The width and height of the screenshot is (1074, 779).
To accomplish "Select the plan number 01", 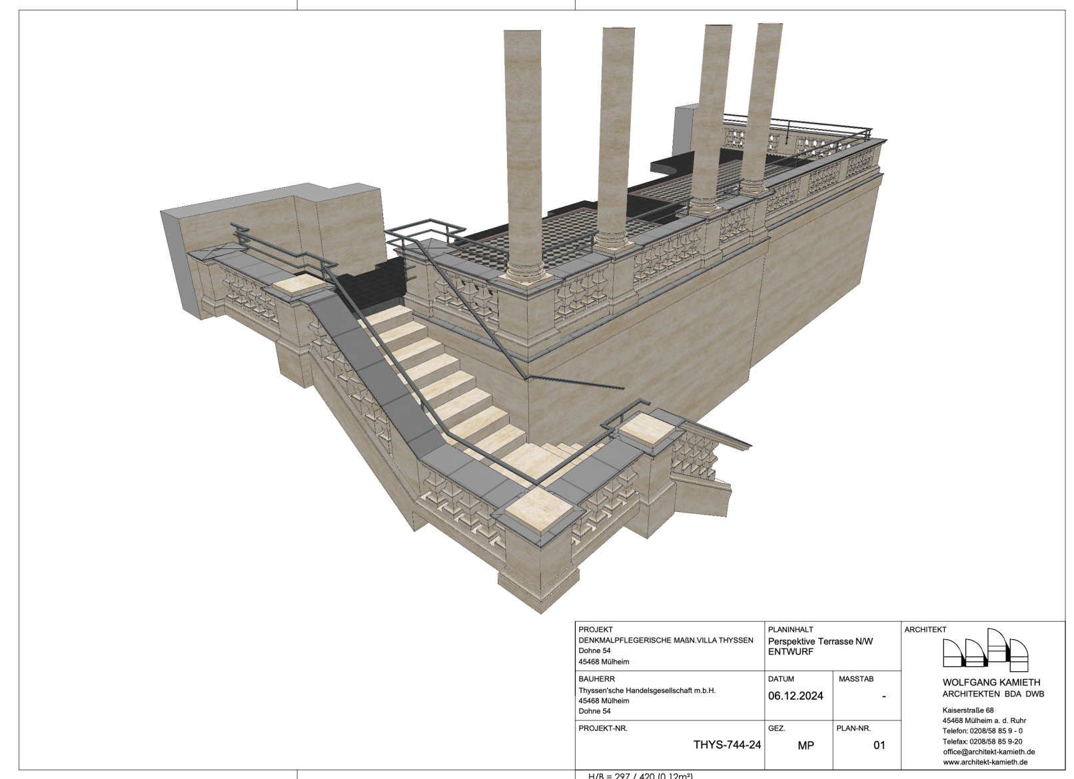I will click(879, 745).
